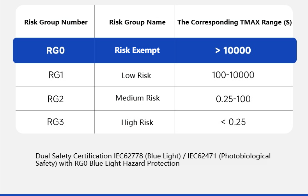
Task: Select the RG2 cell
Action: point(55,99)
